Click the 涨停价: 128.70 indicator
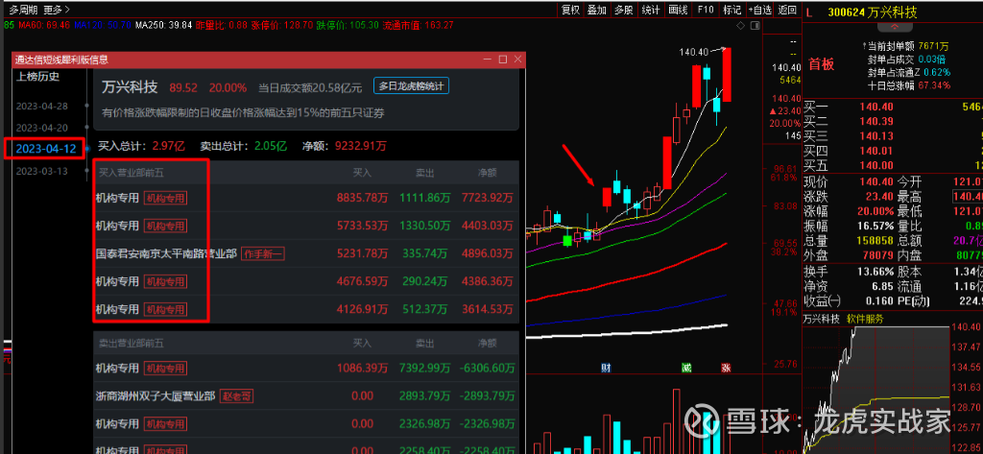 (282, 25)
